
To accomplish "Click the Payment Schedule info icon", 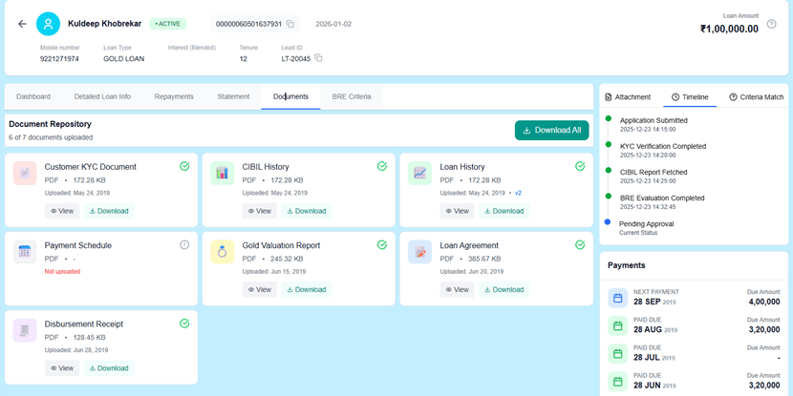I will 184,245.
